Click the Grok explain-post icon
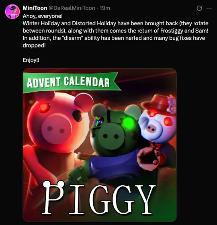Screen dimensions: 217x225 (x=199, y=8)
